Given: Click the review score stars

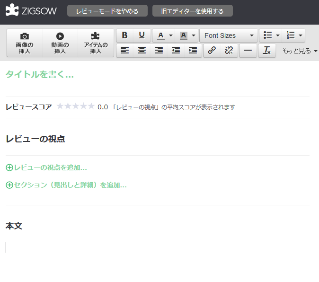Looking at the screenshot, I should pyautogui.click(x=75, y=106).
